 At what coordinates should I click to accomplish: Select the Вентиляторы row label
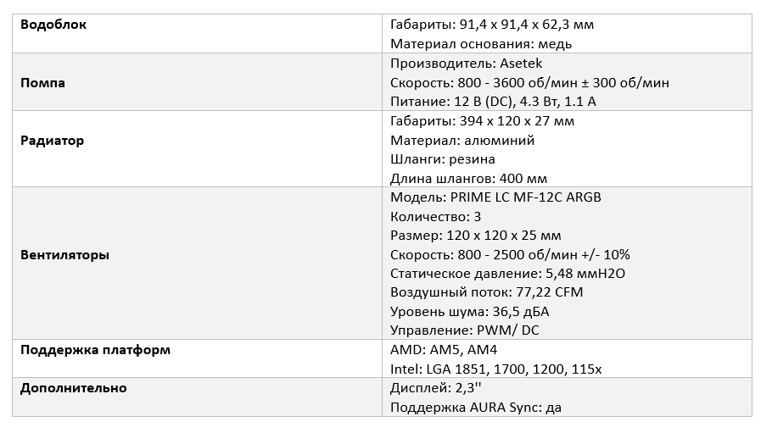coord(64,255)
